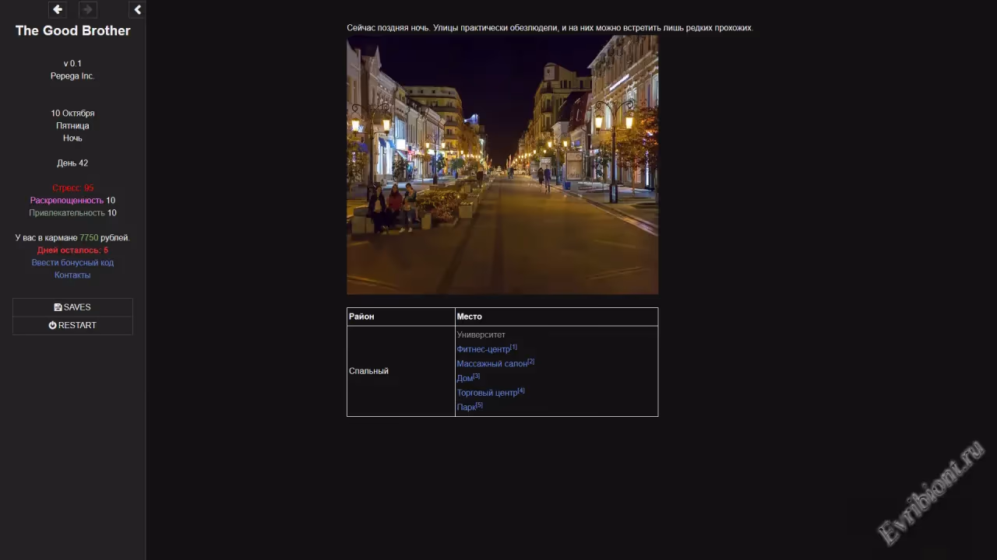Click the forward arrow in history navigation
The height and width of the screenshot is (560, 997).
tap(87, 9)
